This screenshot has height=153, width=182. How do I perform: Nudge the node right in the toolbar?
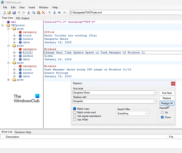point(64,12)
